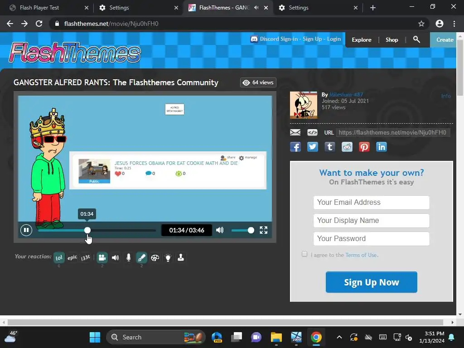Share the movie on Tumblr

tap(330, 147)
